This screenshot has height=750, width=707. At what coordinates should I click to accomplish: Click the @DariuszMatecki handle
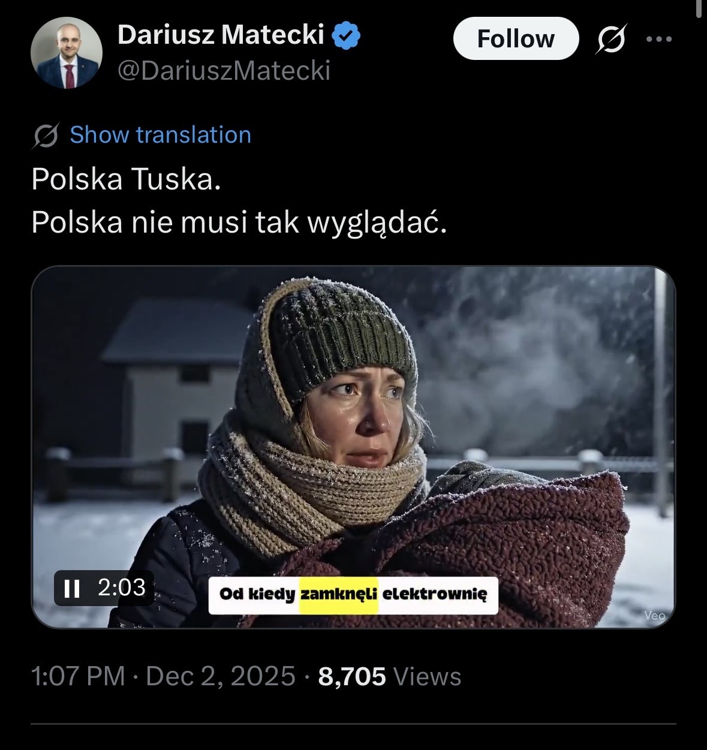(224, 71)
